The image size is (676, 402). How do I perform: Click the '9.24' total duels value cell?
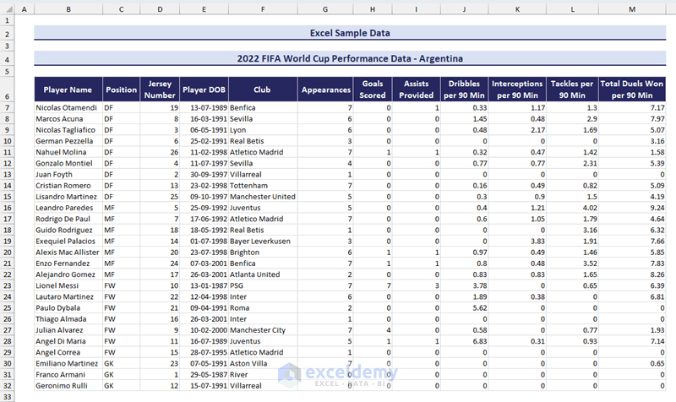pos(632,208)
